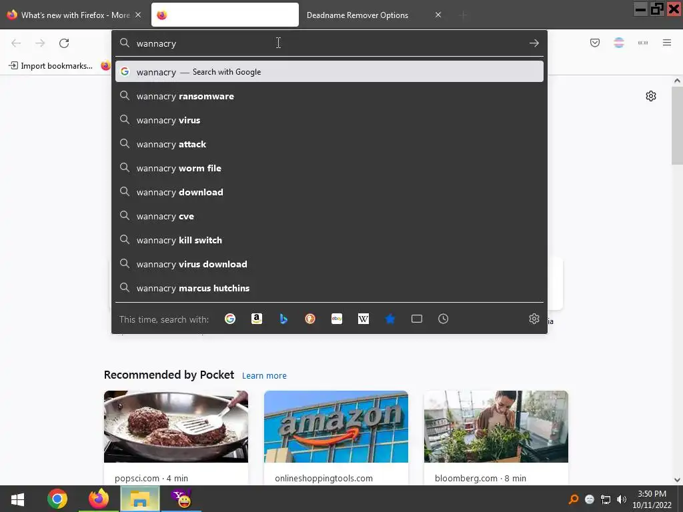Close the Deadname Remover Options tab

(438, 15)
